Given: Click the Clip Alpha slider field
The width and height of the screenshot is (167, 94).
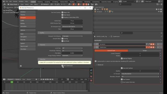Looking at the screenshot, I should coord(72,53).
